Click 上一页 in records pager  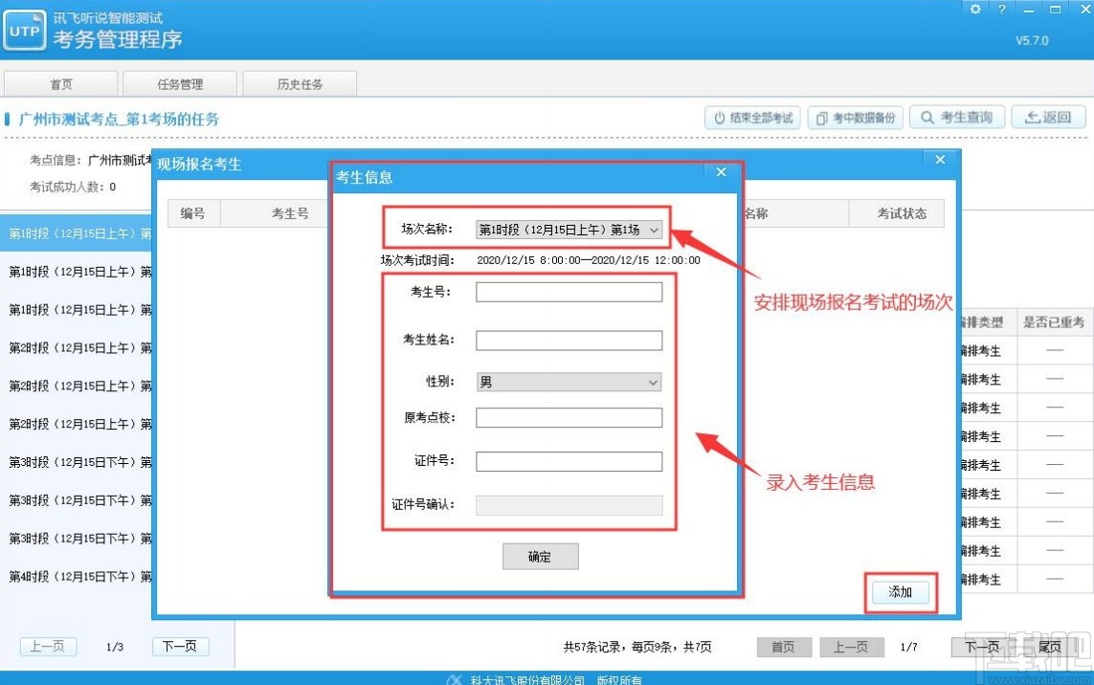point(851,648)
